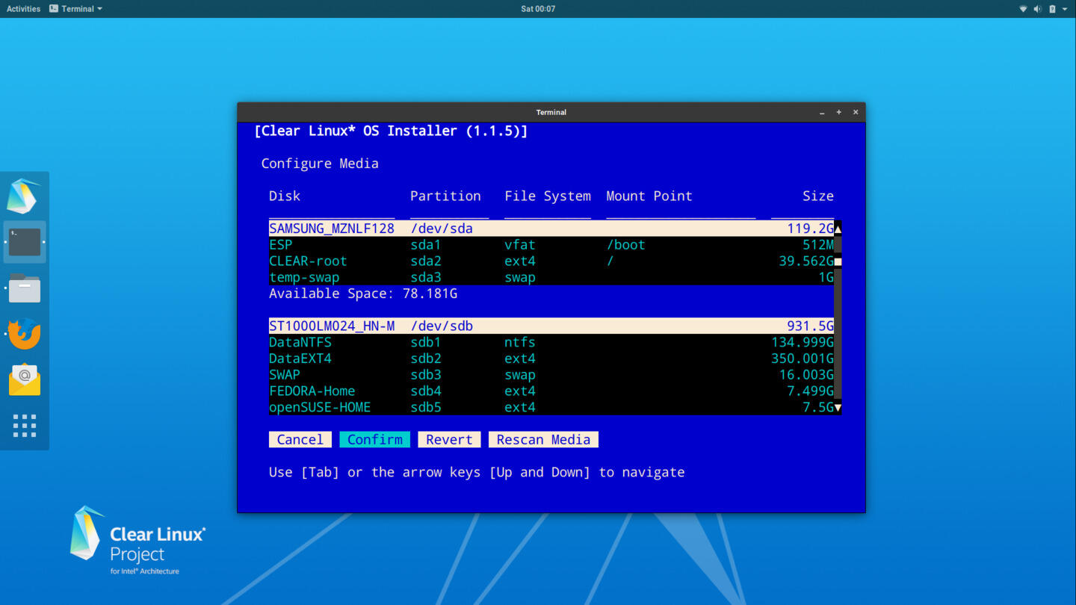Image resolution: width=1076 pixels, height=605 pixels.
Task: Select the SWAP sdb3 partition row
Action: 551,375
